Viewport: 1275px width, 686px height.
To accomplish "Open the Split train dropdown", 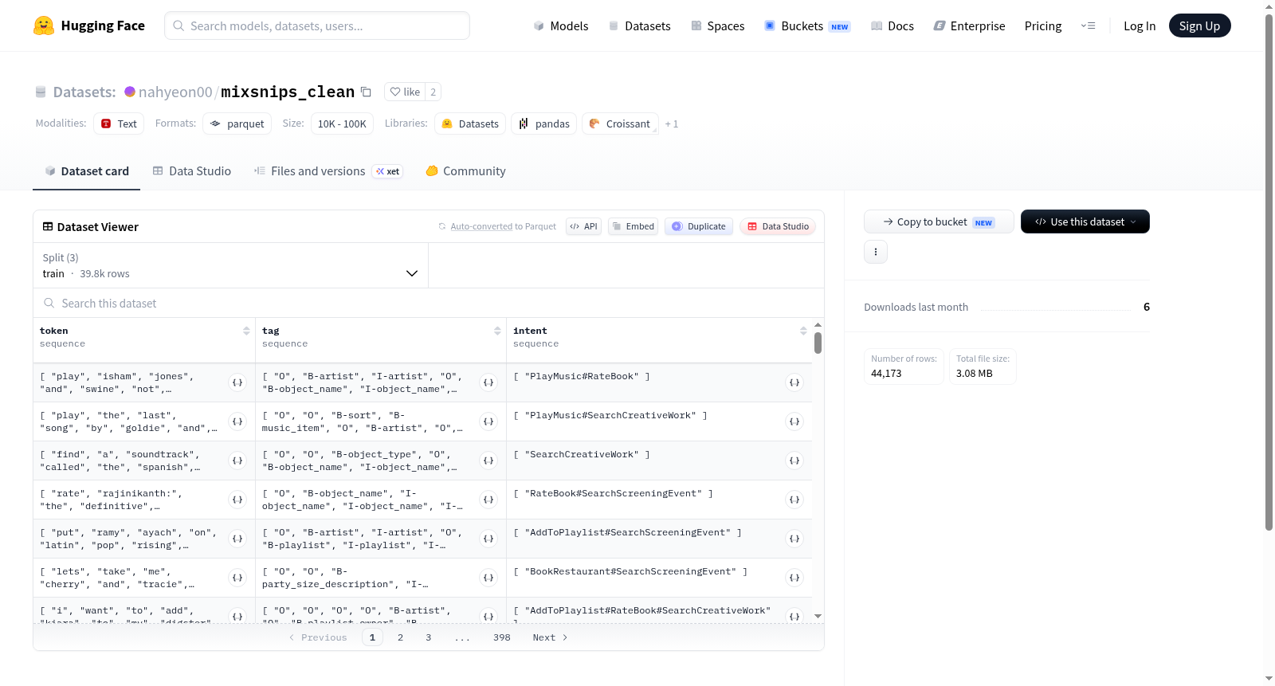I will click(230, 265).
